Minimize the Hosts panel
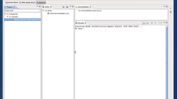Viewport: 177px width, 99px height. [x=70, y=7]
